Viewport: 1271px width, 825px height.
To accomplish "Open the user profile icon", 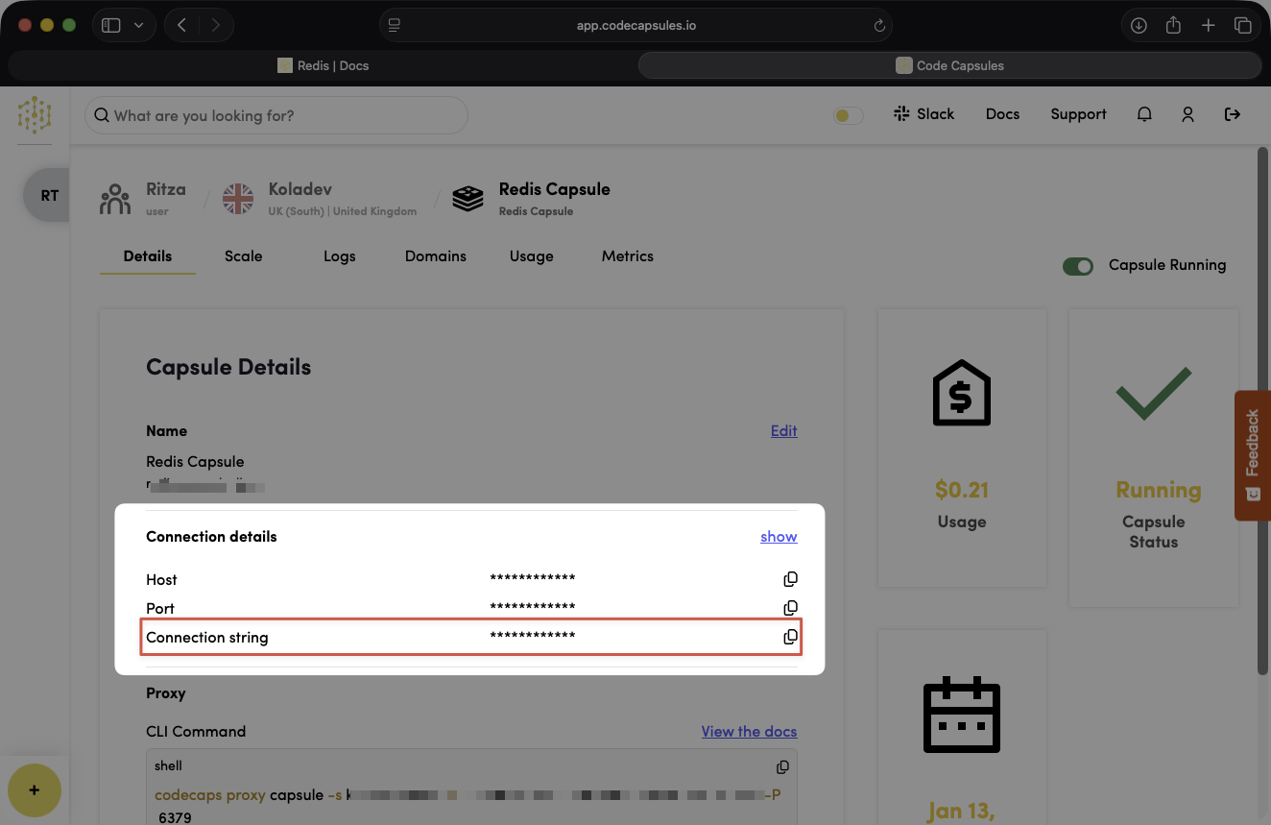I will 1187,114.
